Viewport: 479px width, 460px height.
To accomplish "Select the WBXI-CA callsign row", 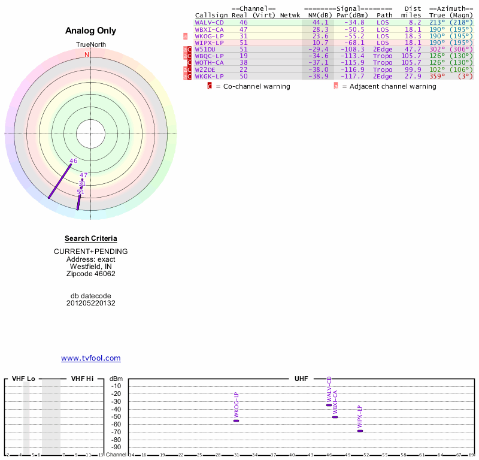I will click(x=209, y=29).
